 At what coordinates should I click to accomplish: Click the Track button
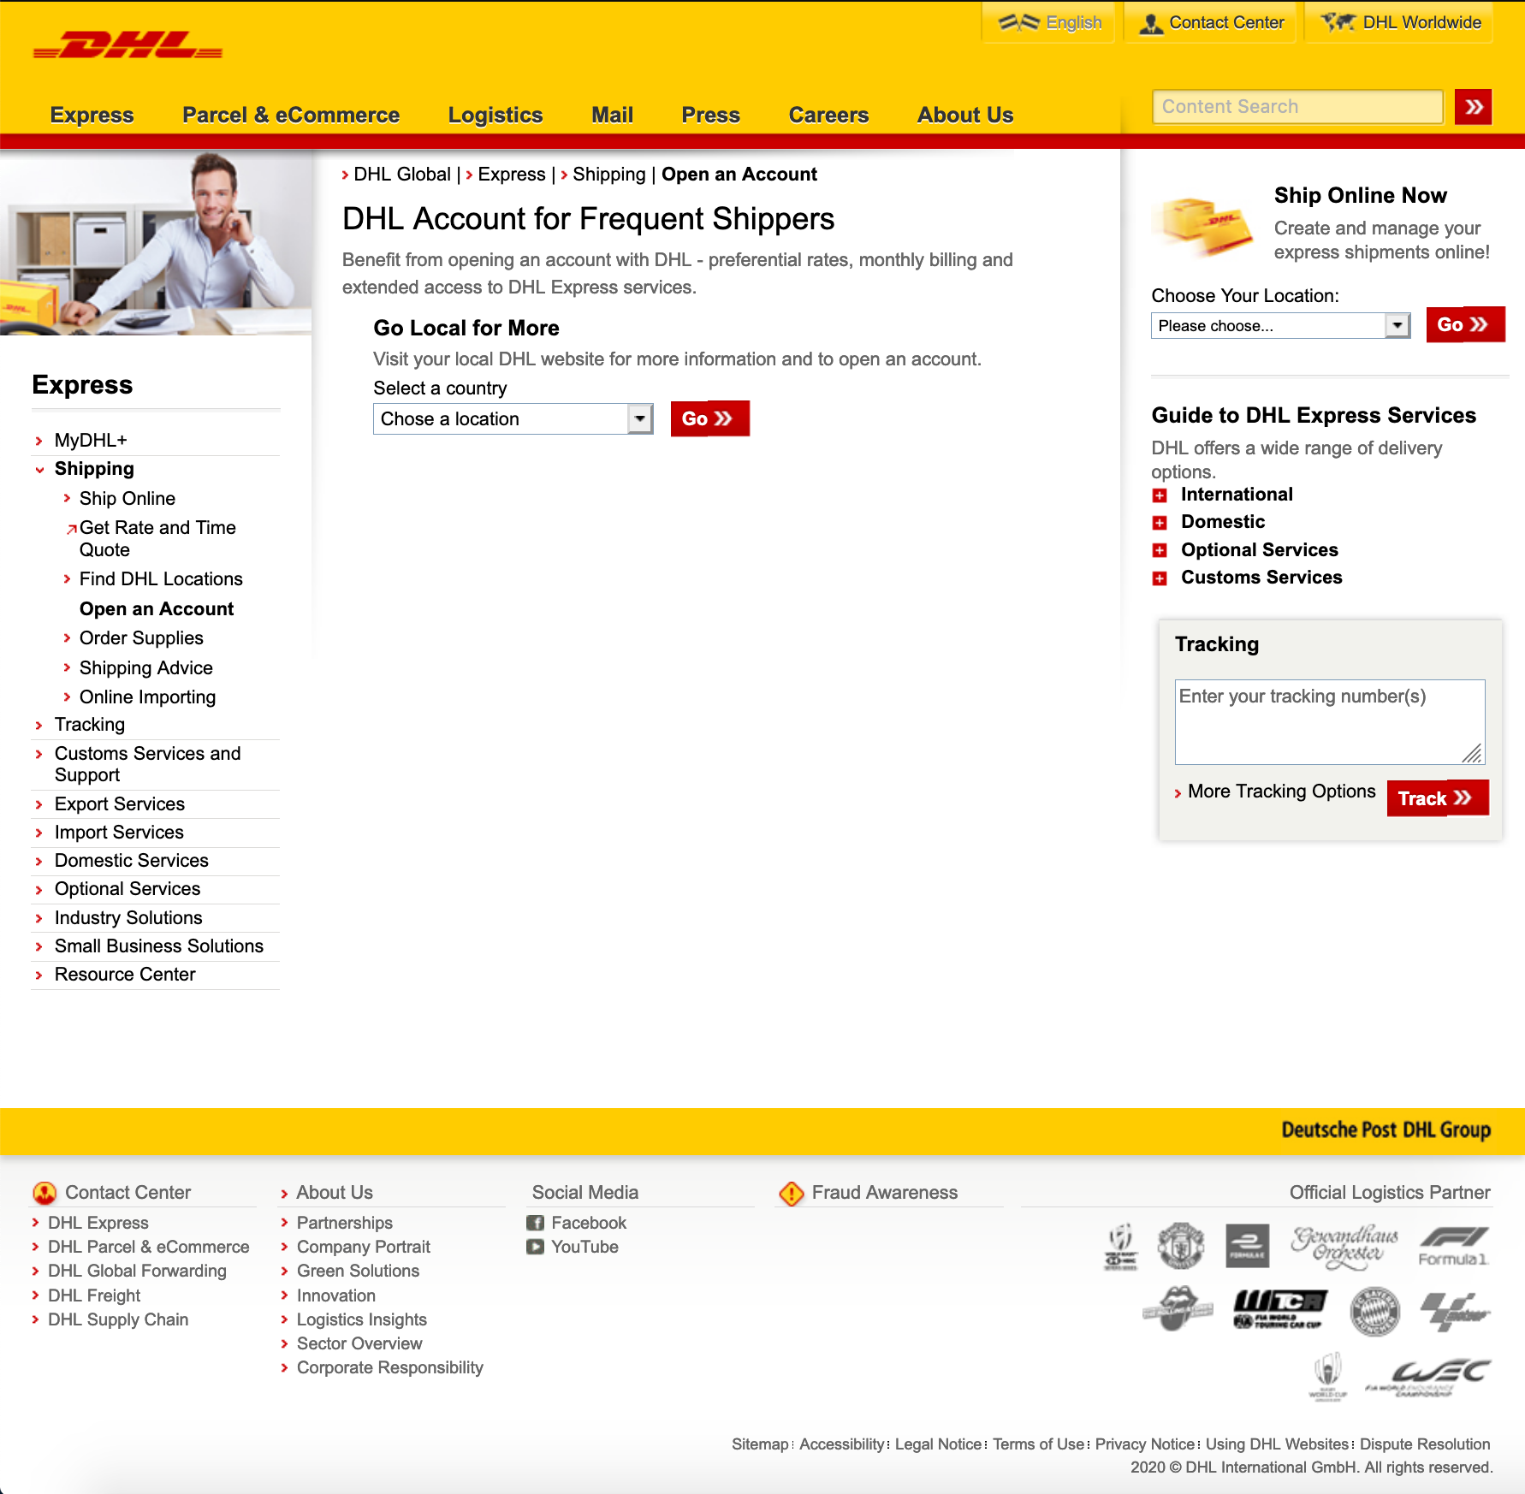pos(1437,797)
